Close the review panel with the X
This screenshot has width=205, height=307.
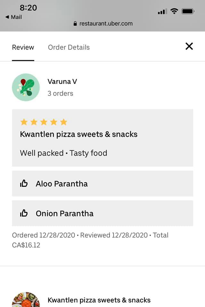coord(189,46)
